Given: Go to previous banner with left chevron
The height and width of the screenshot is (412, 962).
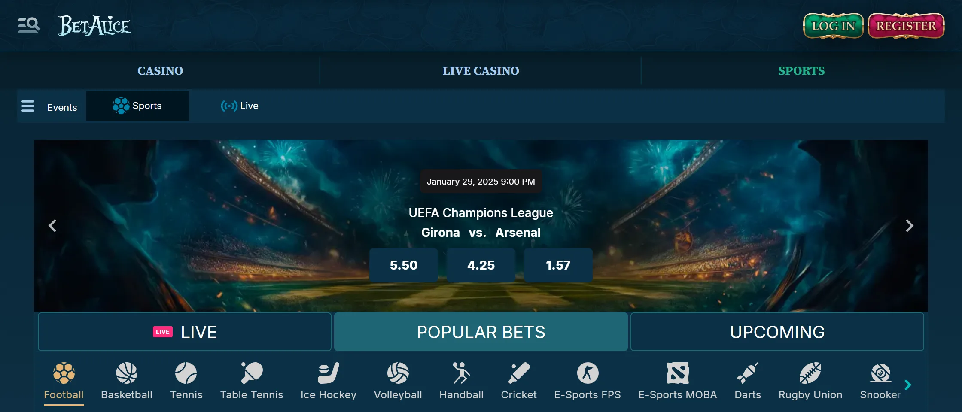Looking at the screenshot, I should coord(52,226).
